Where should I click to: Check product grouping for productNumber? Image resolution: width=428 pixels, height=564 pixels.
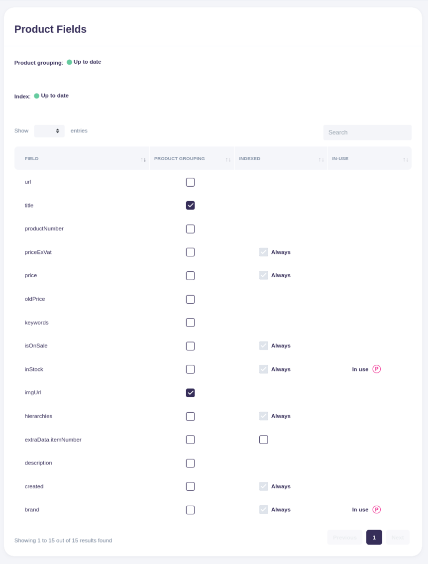tap(190, 229)
